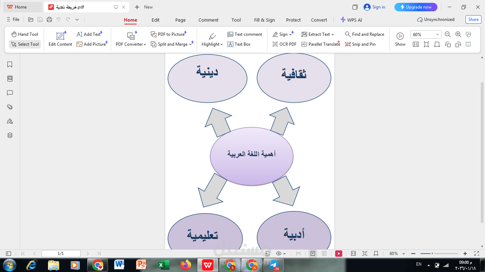This screenshot has width=485, height=272.
Task: Switch to Select Tool mode
Action: (24, 44)
